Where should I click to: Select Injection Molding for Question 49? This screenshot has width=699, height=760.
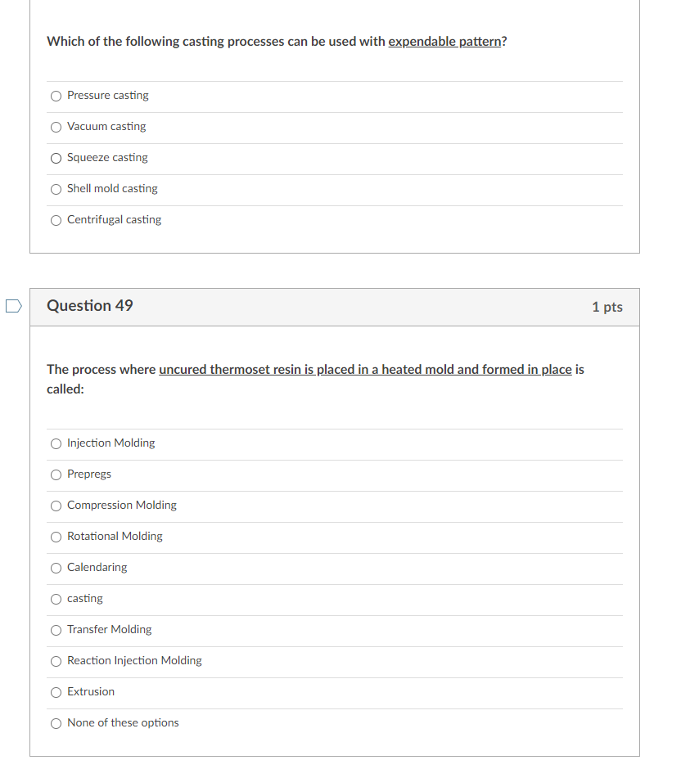tap(56, 443)
